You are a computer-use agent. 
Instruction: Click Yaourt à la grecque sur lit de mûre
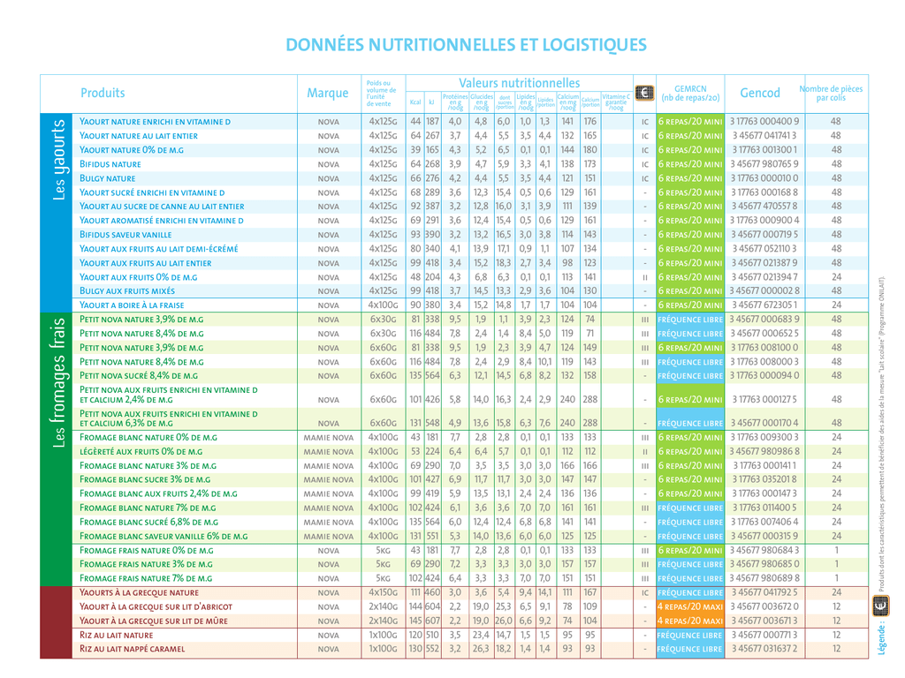(154, 621)
